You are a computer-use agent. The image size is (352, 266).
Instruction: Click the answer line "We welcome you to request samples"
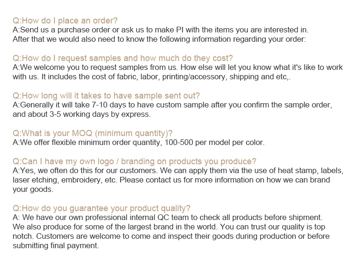pos(177,68)
